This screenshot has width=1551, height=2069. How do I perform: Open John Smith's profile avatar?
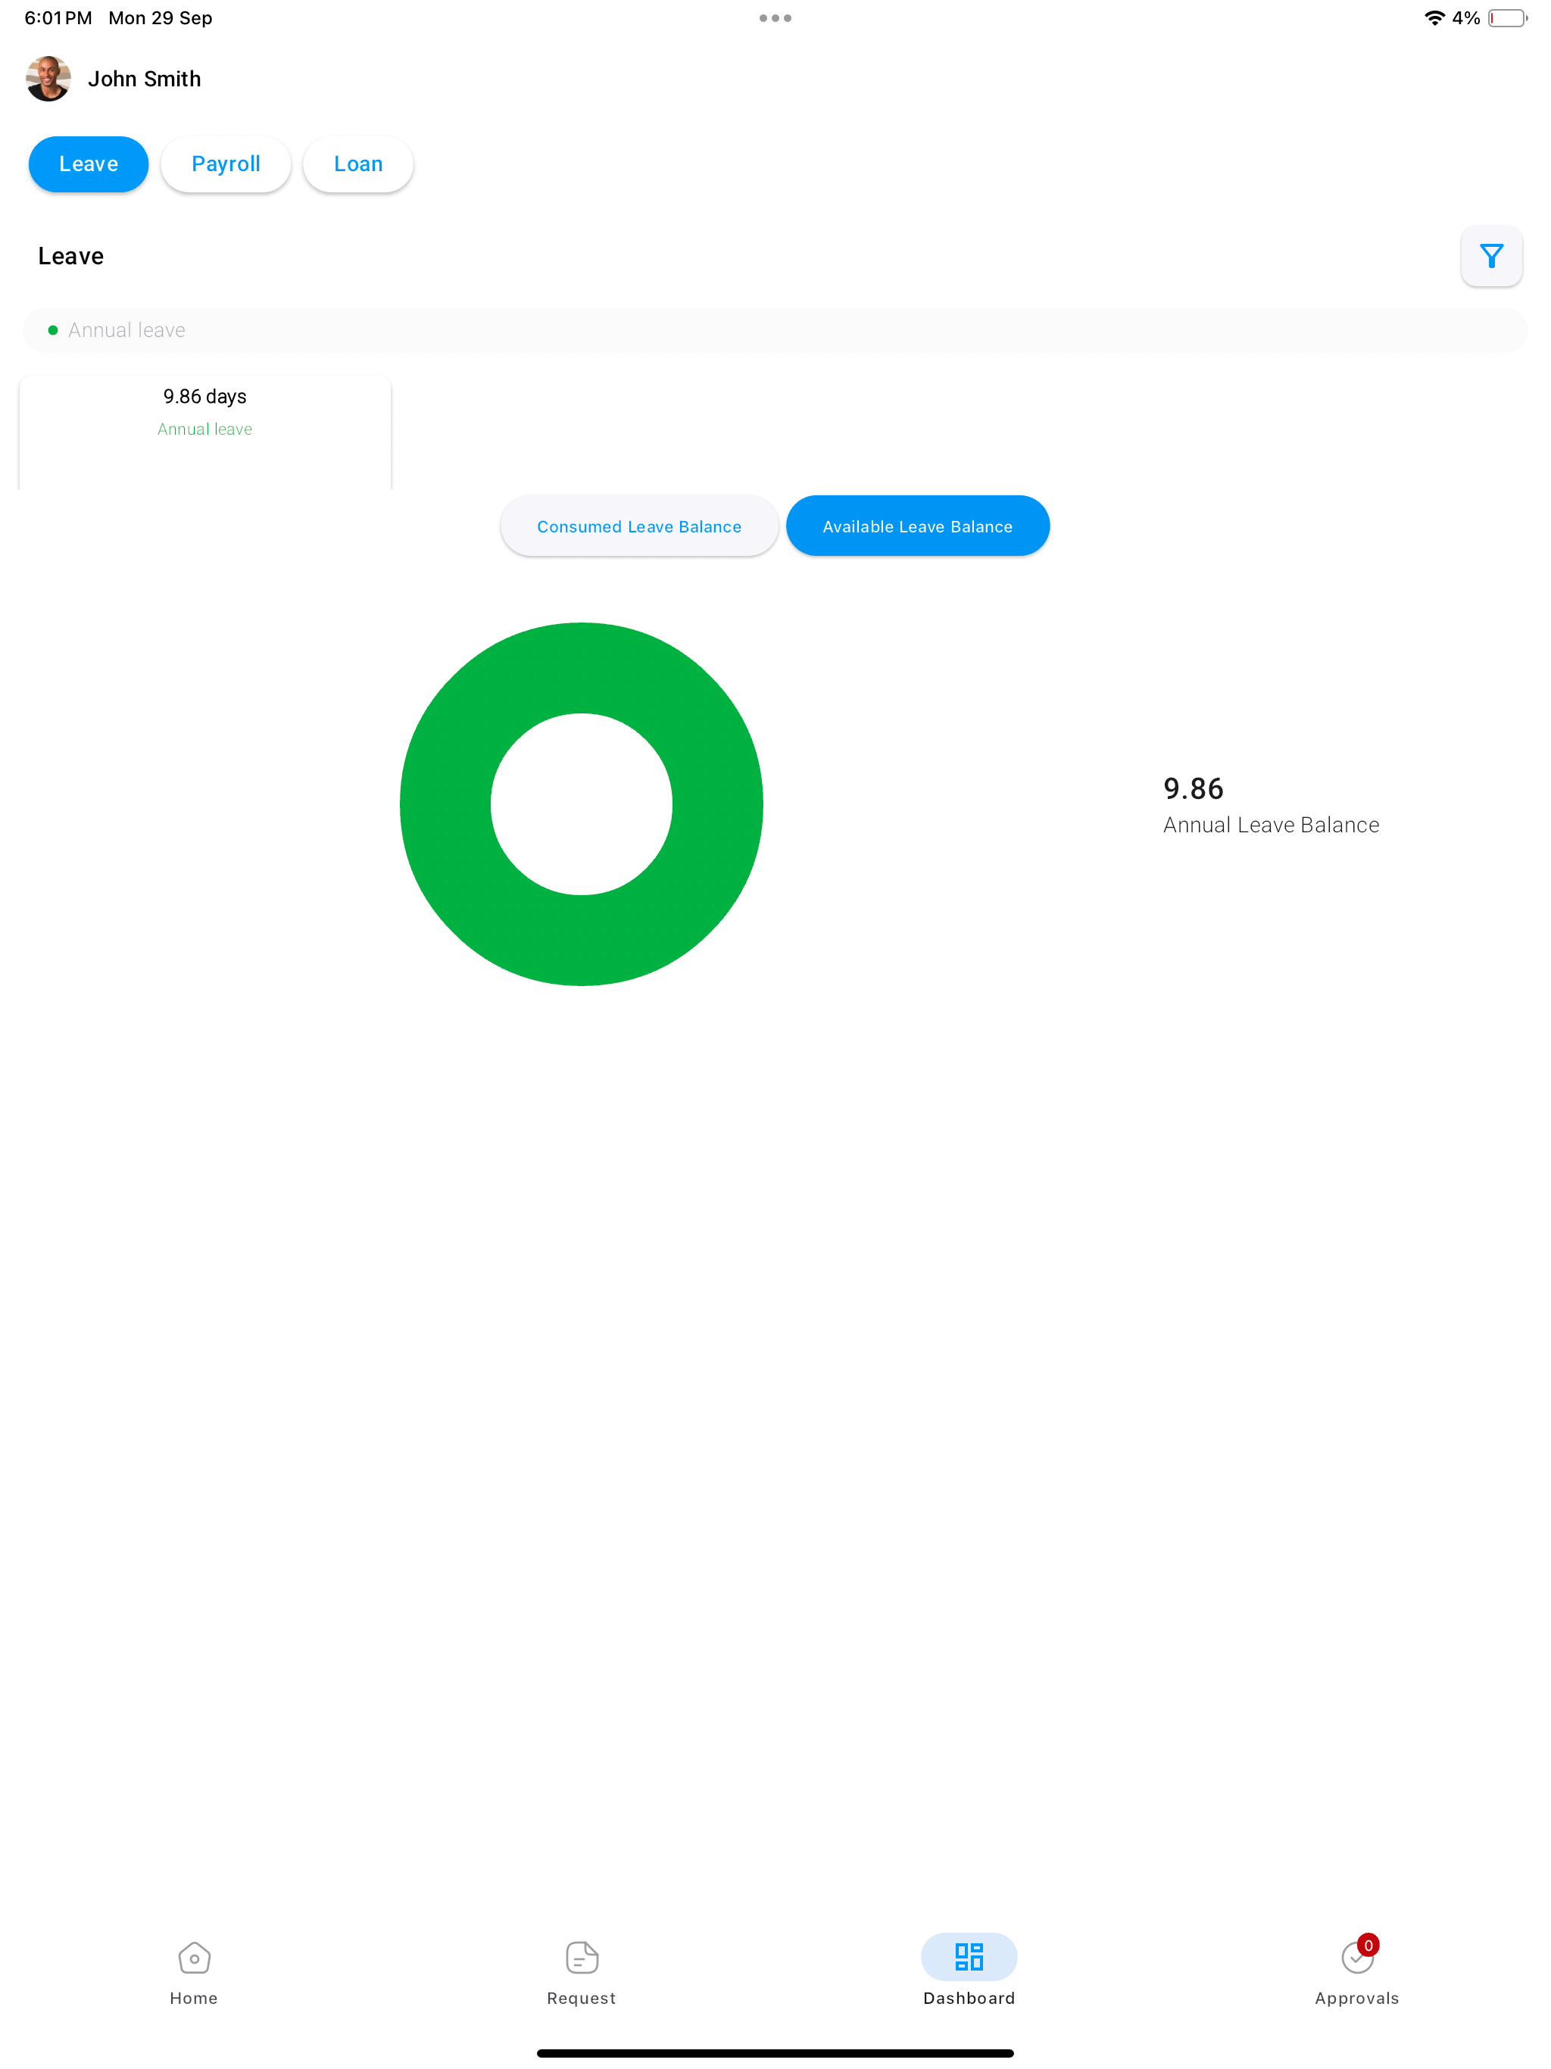tap(48, 79)
